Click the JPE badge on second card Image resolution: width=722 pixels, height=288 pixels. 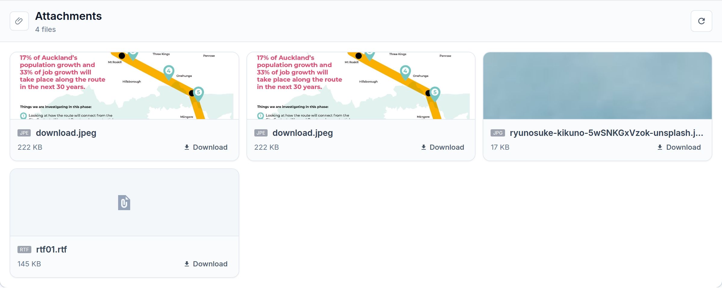point(261,133)
